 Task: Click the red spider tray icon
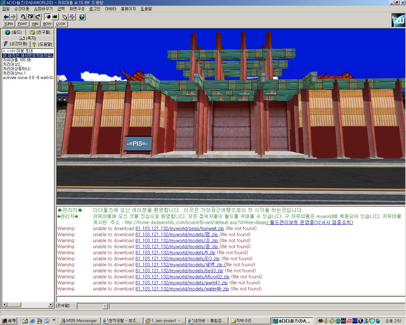[320, 321]
